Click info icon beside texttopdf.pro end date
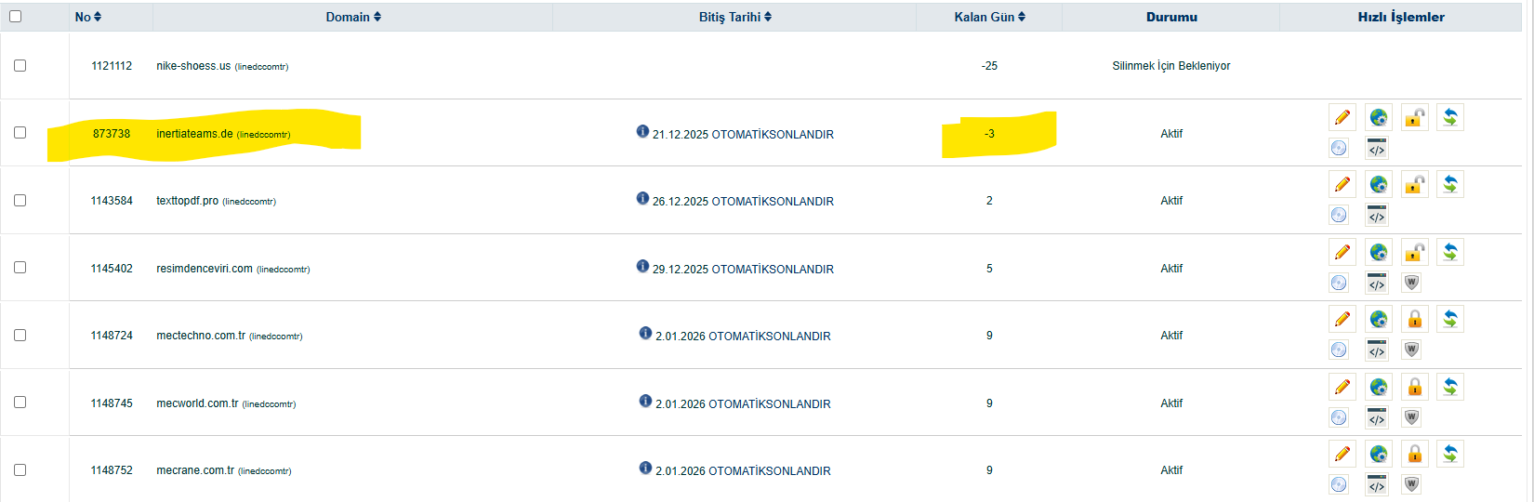This screenshot has height=502, width=1534. pyautogui.click(x=642, y=198)
